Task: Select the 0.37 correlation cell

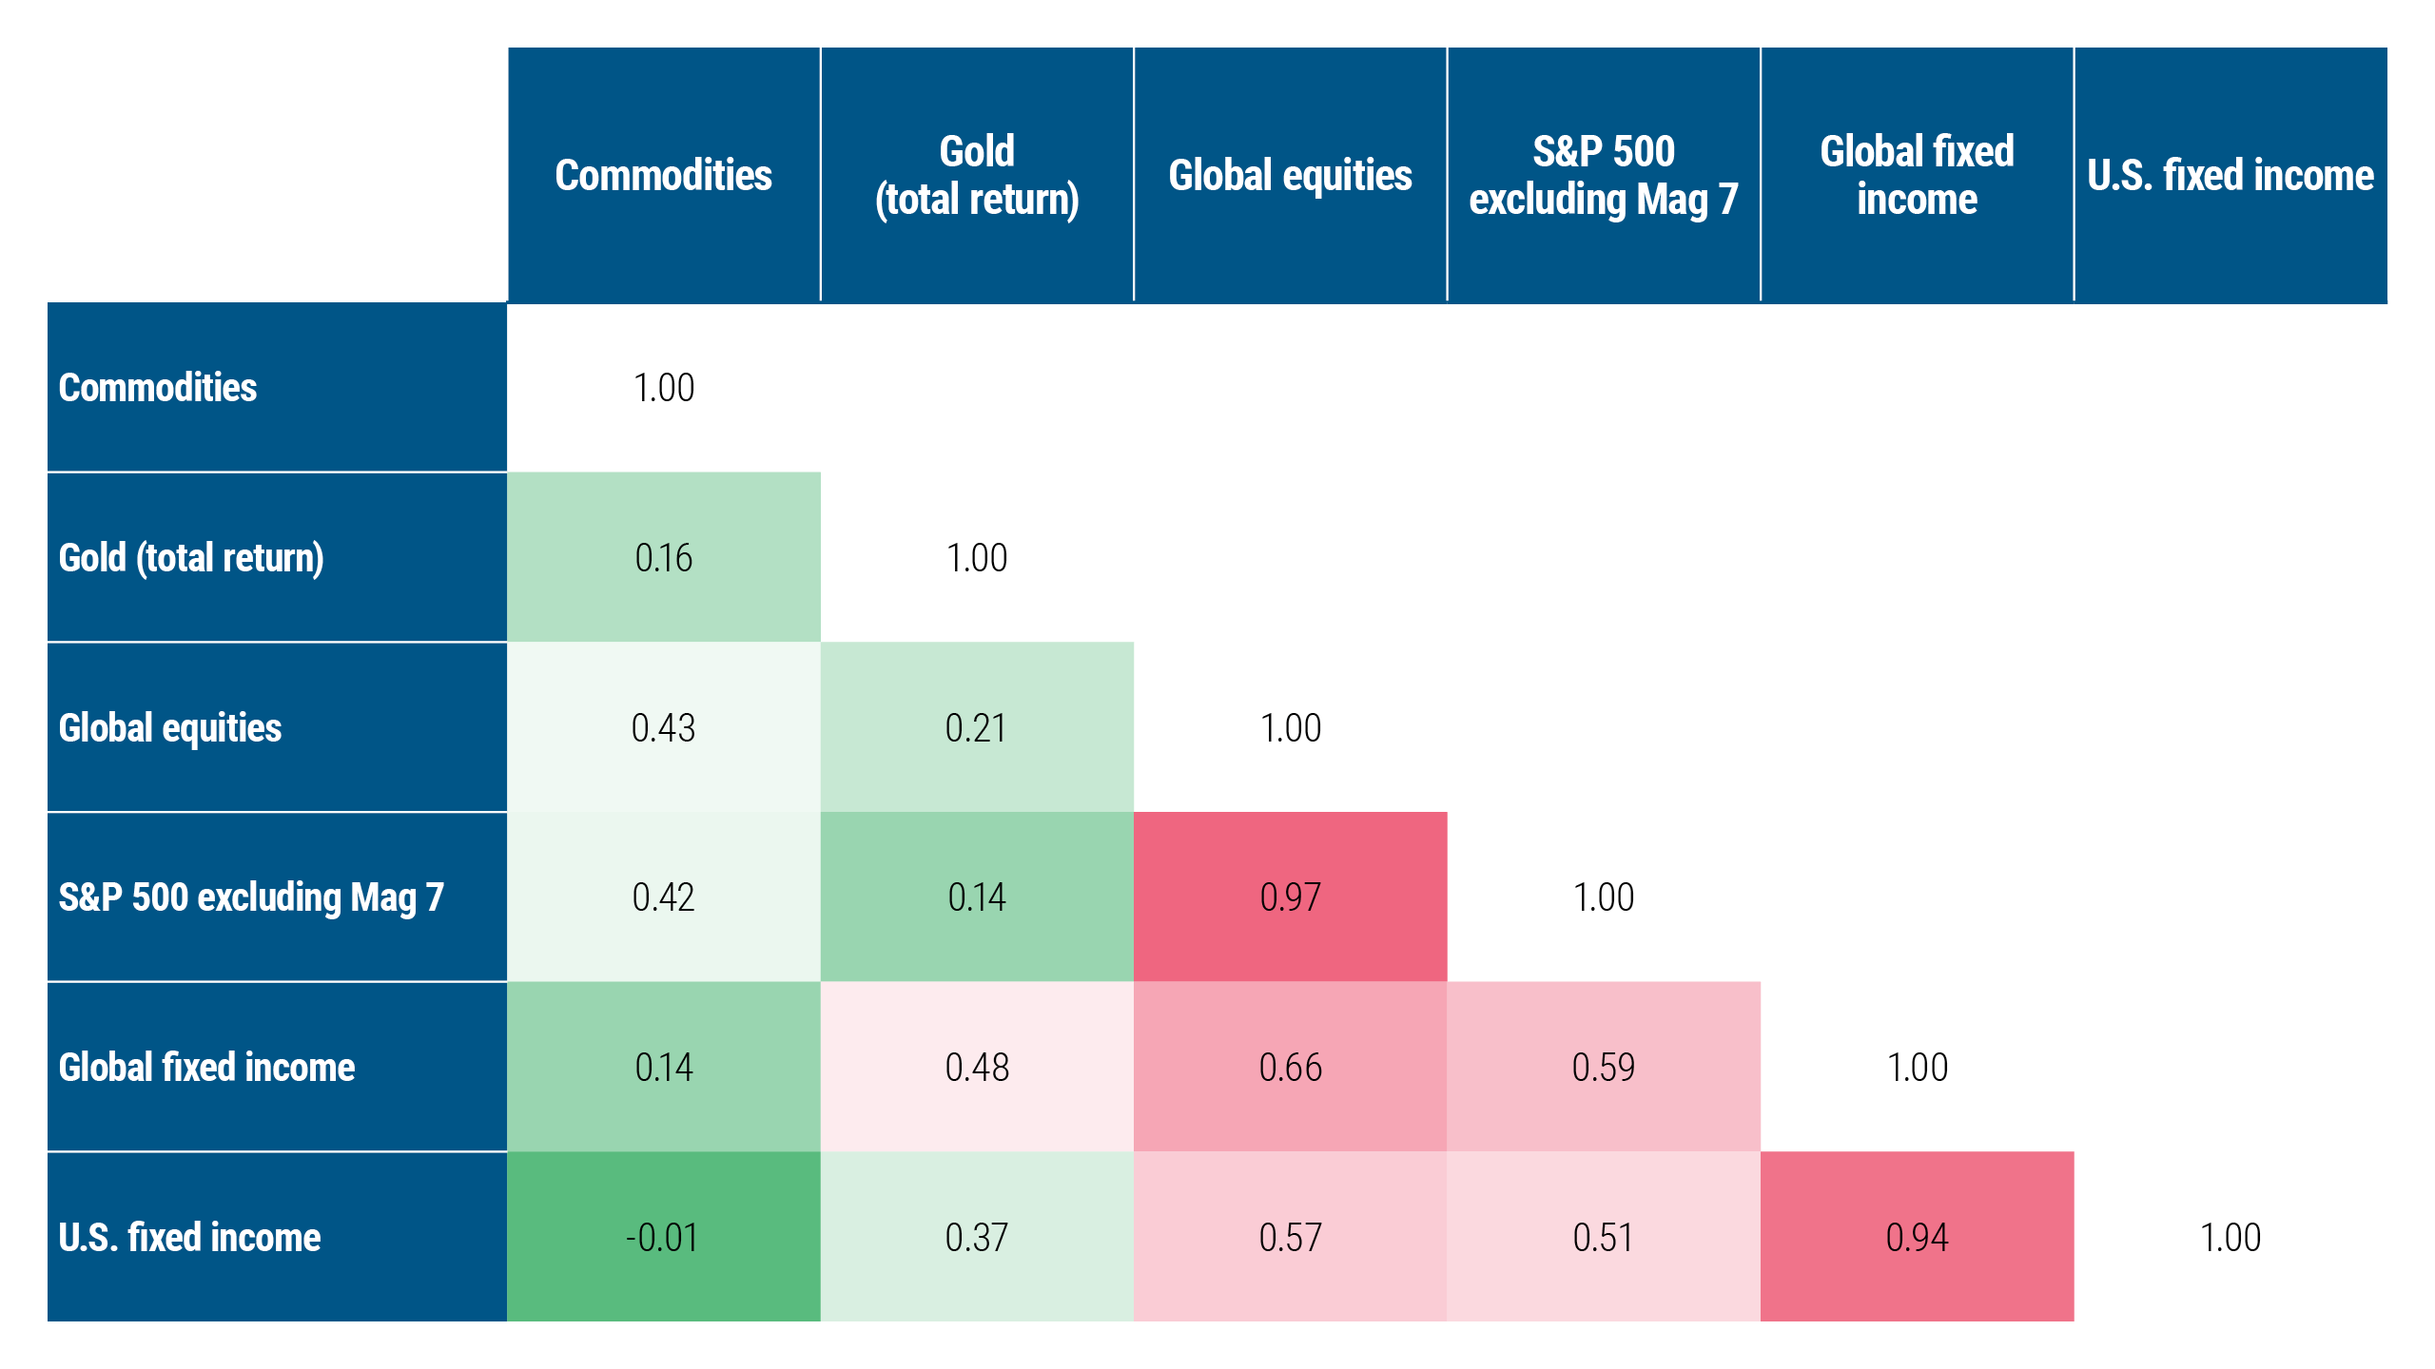Action: coord(977,1238)
